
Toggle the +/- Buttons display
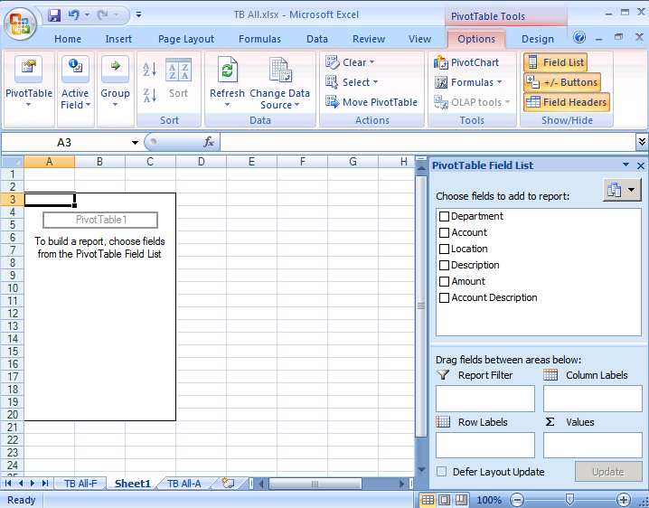tap(562, 82)
